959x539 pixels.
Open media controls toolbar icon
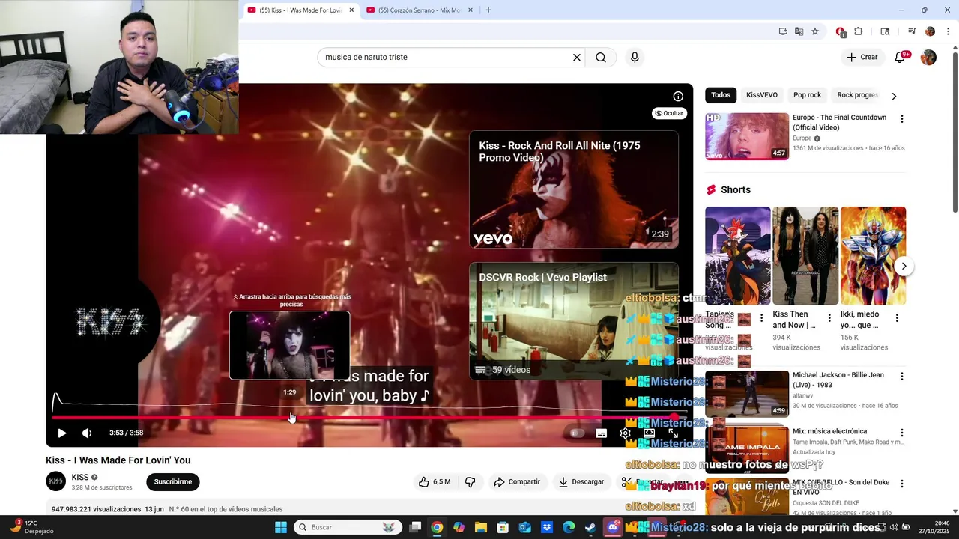coord(912,31)
